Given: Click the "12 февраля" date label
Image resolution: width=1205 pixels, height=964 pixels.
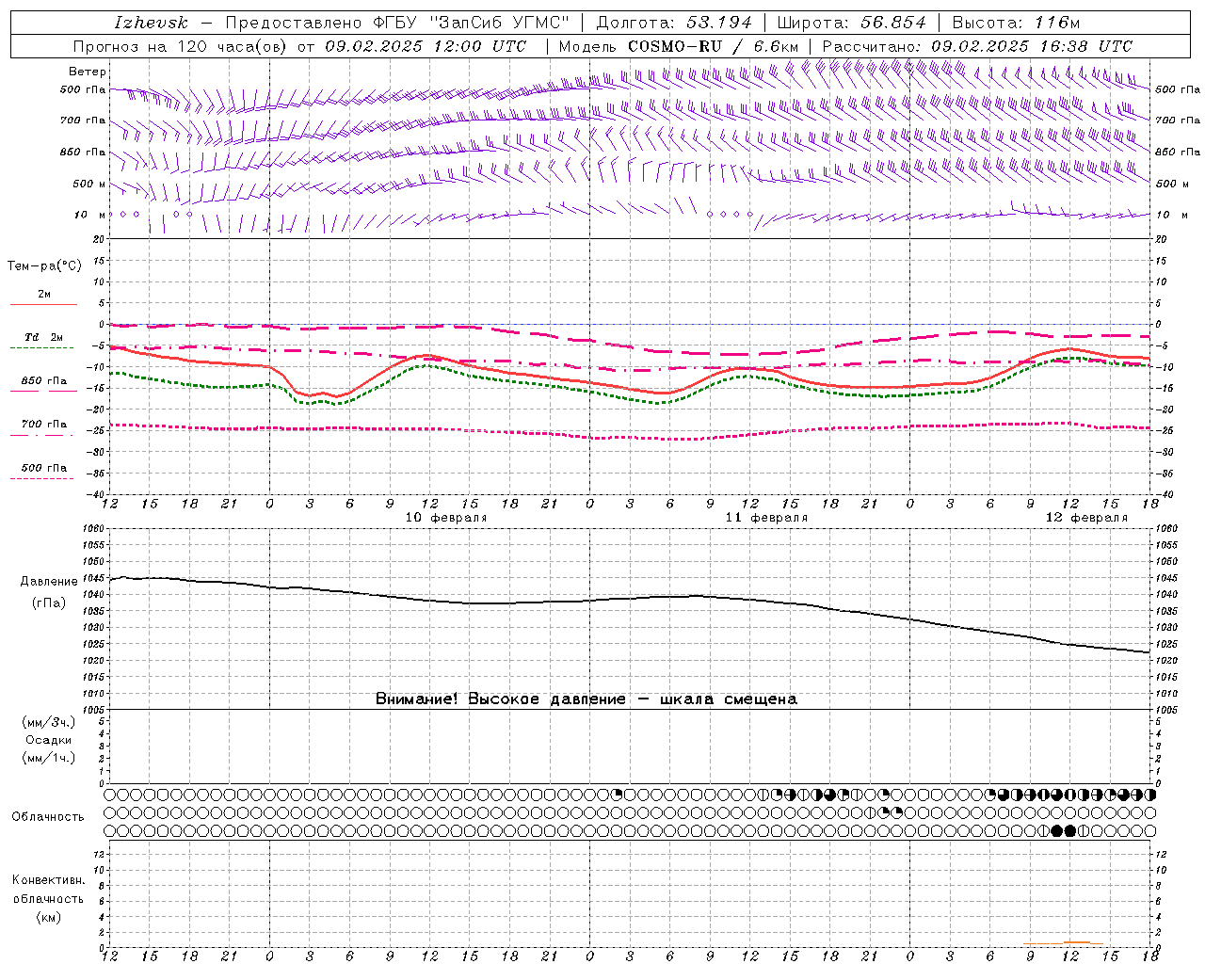Looking at the screenshot, I should tap(1086, 518).
